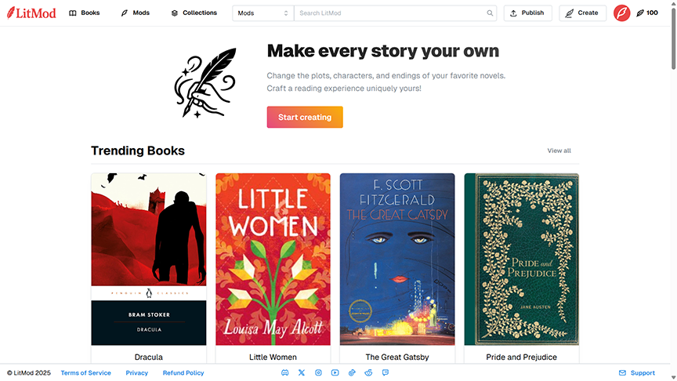Open the red feather profile avatar
677x381 pixels.
621,13
